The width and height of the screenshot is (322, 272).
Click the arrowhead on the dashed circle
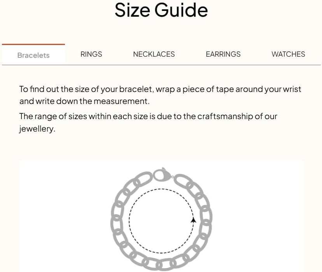pos(193,220)
